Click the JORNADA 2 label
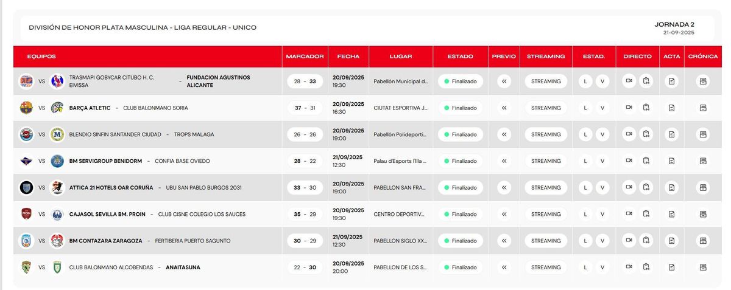This screenshot has height=290, width=731. pyautogui.click(x=674, y=24)
